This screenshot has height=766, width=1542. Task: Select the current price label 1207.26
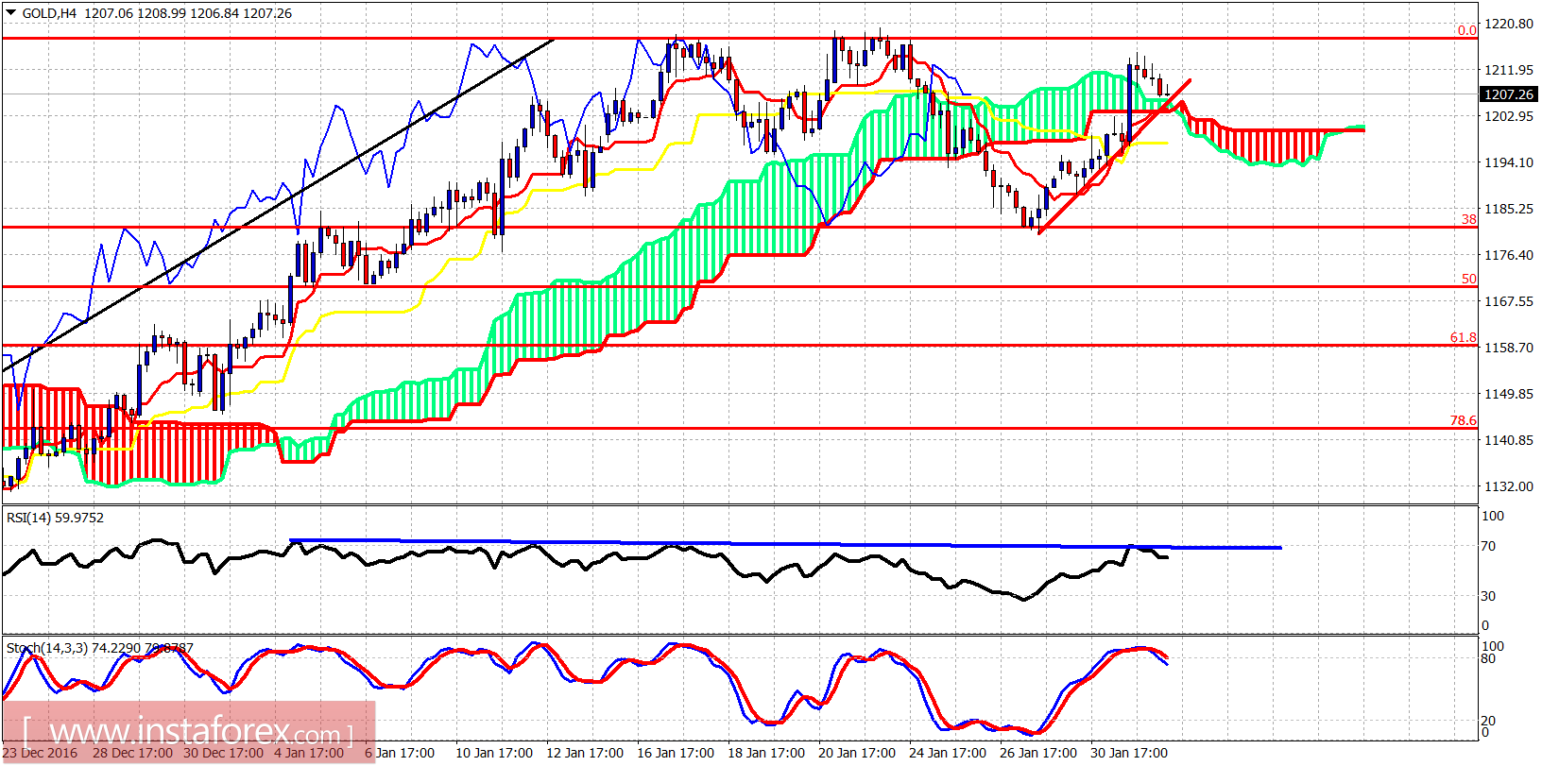click(x=1508, y=94)
